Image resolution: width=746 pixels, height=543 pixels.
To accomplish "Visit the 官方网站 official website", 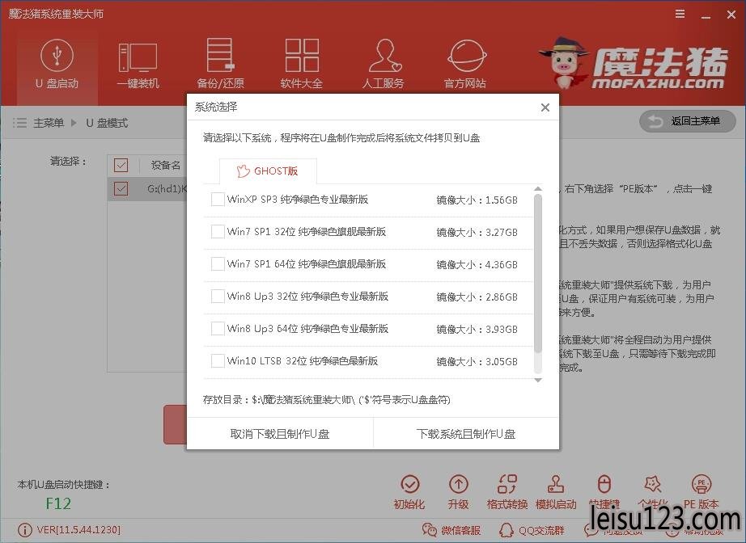I will coord(465,65).
